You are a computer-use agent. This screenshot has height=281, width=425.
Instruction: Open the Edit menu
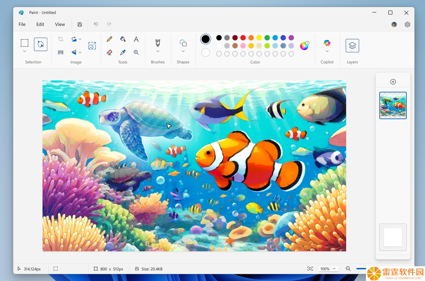tap(40, 24)
